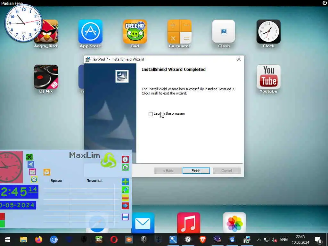Open the MaxLim info icon

click(125, 160)
